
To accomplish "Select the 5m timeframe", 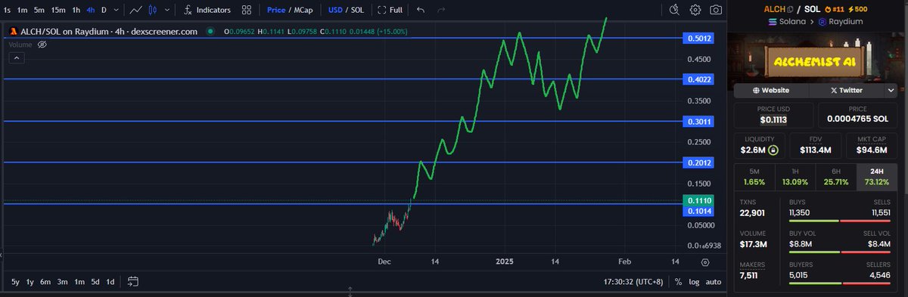I will click(39, 11).
